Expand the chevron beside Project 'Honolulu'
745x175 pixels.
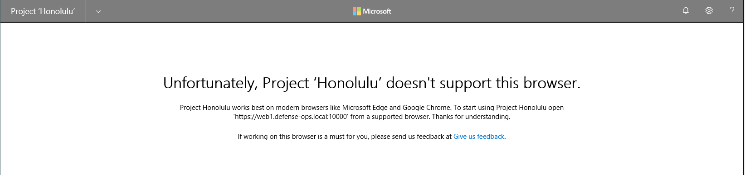98,12
